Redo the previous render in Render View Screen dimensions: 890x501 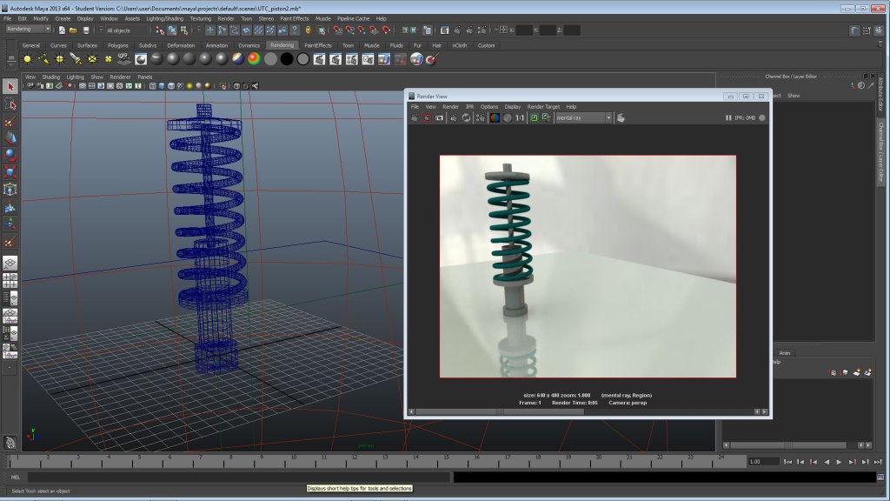point(426,117)
